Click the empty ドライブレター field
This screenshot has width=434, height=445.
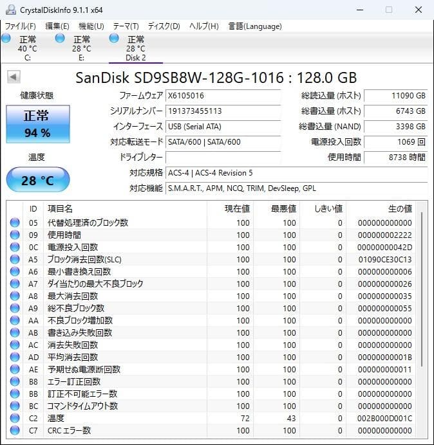[x=223, y=157]
